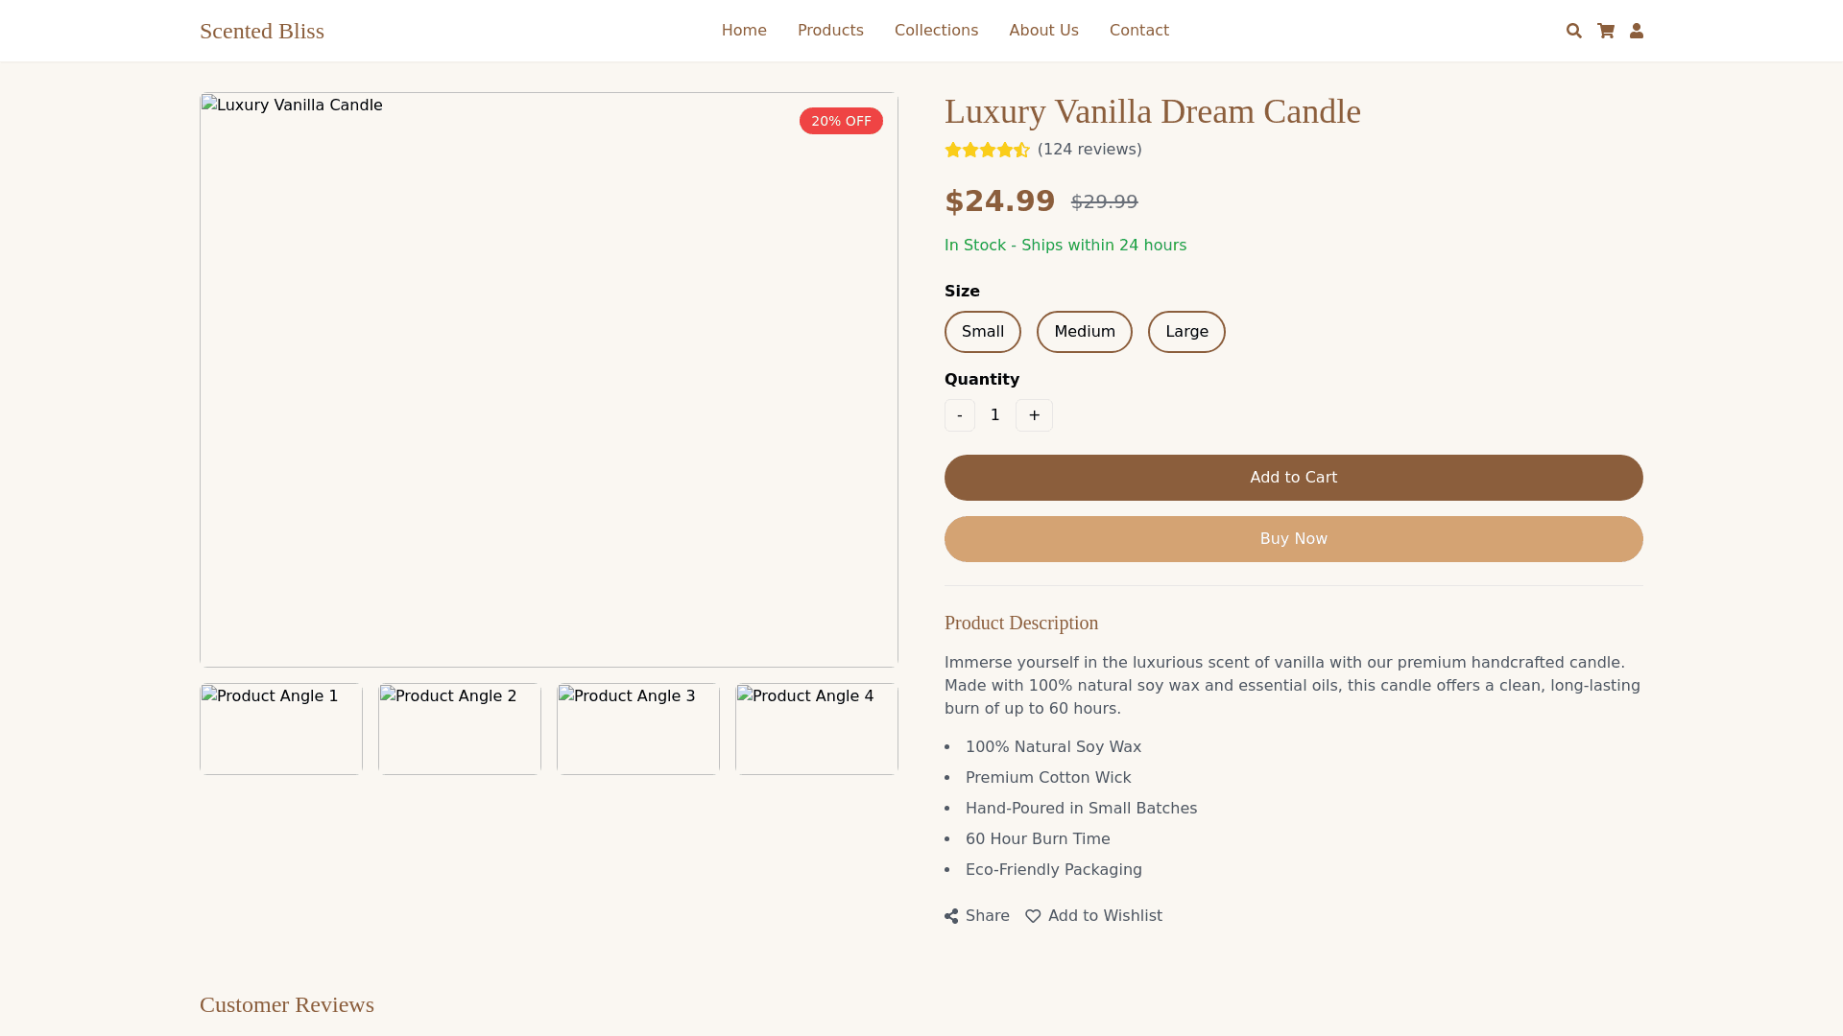
Task: Click the user account icon
Action: [x=1637, y=31]
